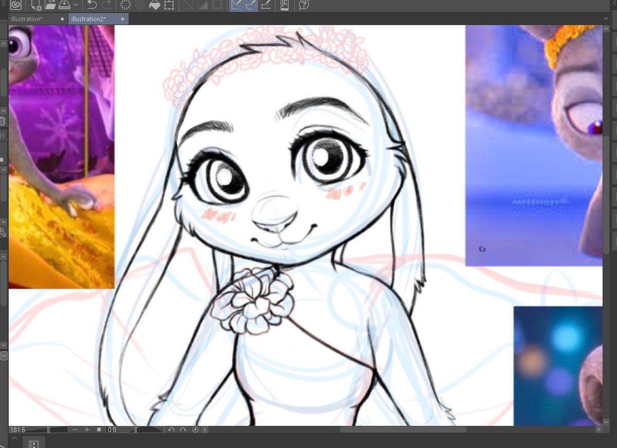Close the Illustration* tab via its dot
The width and height of the screenshot is (617, 448).
[63, 19]
